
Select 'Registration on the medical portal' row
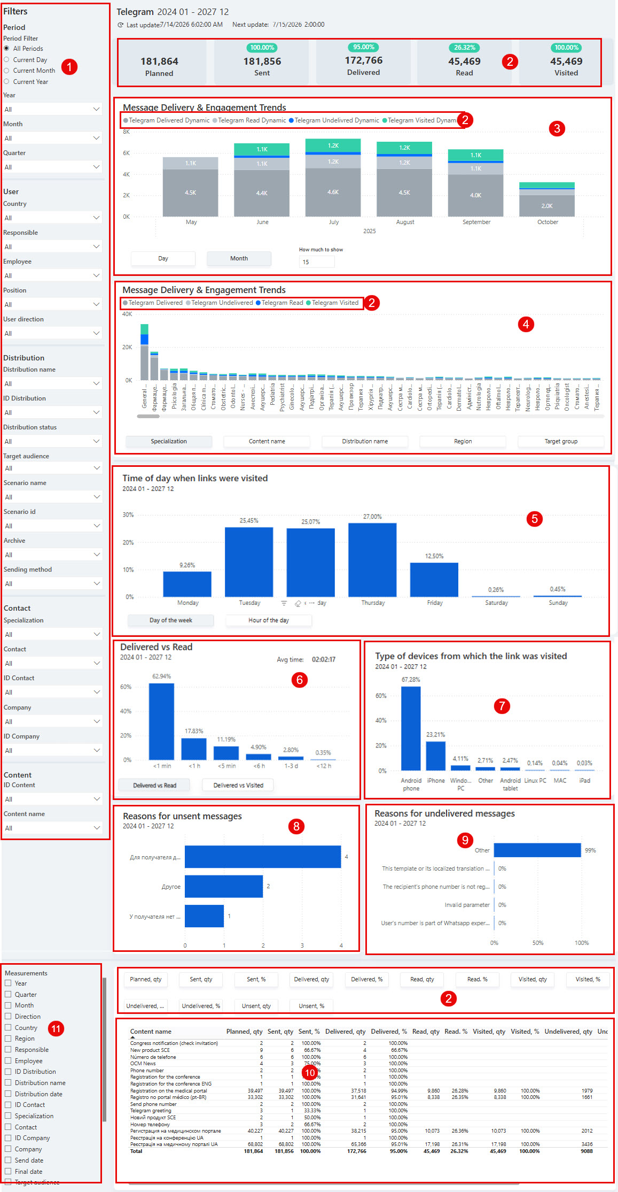369,1090
